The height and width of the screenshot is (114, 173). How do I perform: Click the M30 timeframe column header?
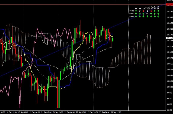pos(148,9)
